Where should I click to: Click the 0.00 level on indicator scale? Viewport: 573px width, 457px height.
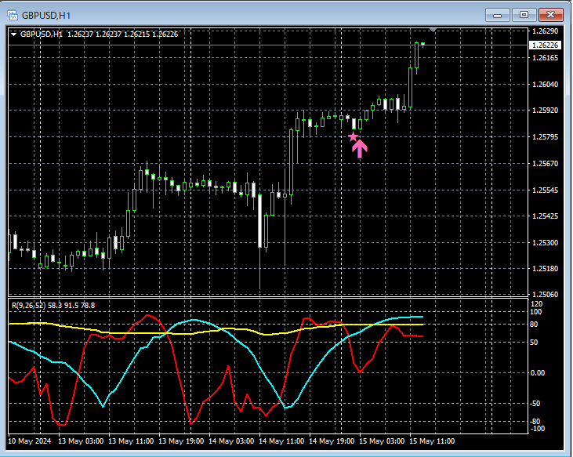(537, 372)
